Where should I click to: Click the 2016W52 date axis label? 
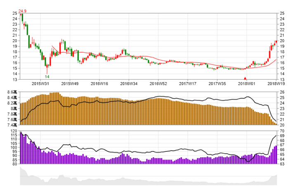coord(158,83)
